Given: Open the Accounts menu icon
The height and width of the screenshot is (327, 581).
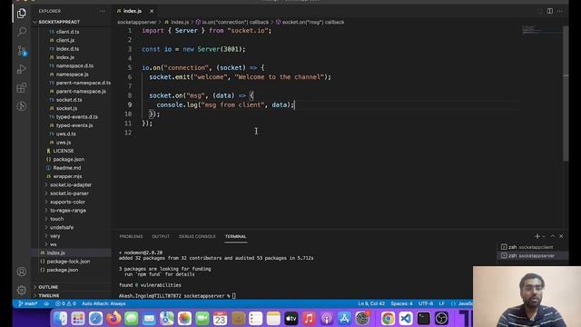Looking at the screenshot, I should click(22, 272).
